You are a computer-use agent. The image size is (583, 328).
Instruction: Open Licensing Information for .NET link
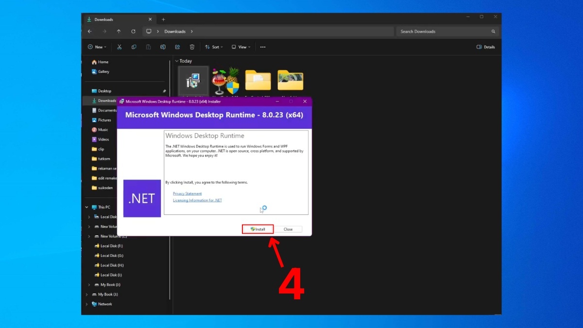click(197, 200)
